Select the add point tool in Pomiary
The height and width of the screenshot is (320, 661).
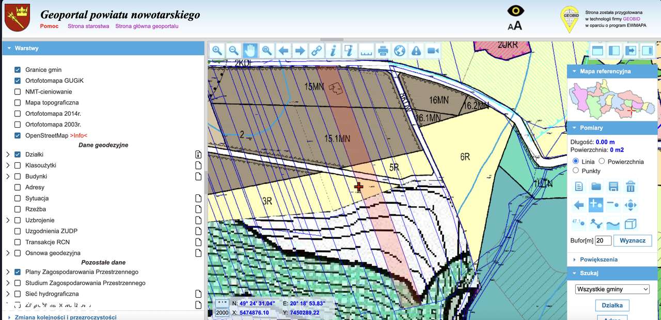pos(596,205)
